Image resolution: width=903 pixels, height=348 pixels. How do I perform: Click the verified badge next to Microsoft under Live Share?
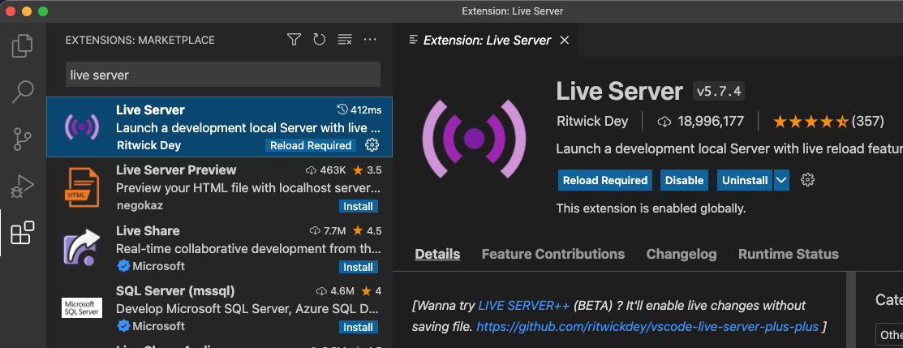pos(123,266)
